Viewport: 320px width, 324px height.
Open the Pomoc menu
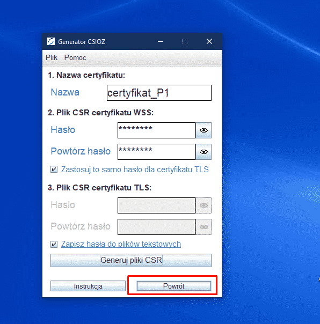[x=75, y=57]
